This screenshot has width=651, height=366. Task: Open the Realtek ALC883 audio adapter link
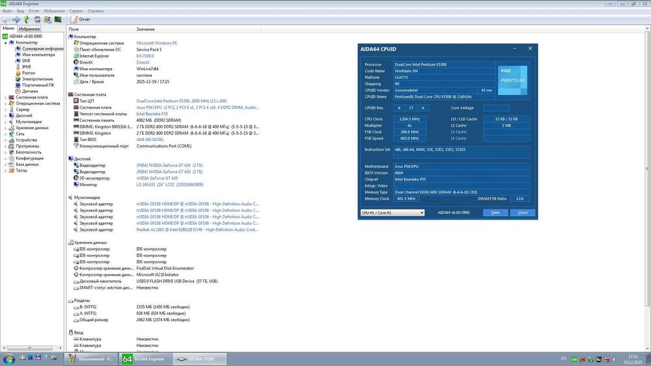pyautogui.click(x=197, y=229)
